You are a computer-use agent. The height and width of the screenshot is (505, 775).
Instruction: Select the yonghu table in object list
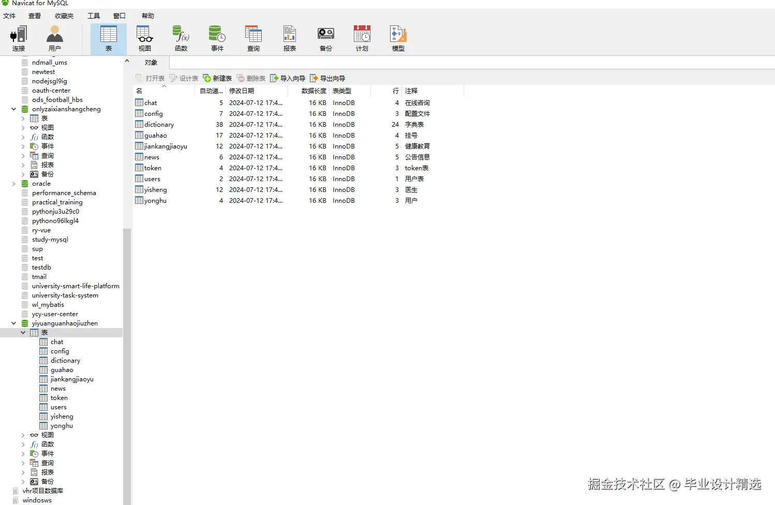(x=151, y=200)
